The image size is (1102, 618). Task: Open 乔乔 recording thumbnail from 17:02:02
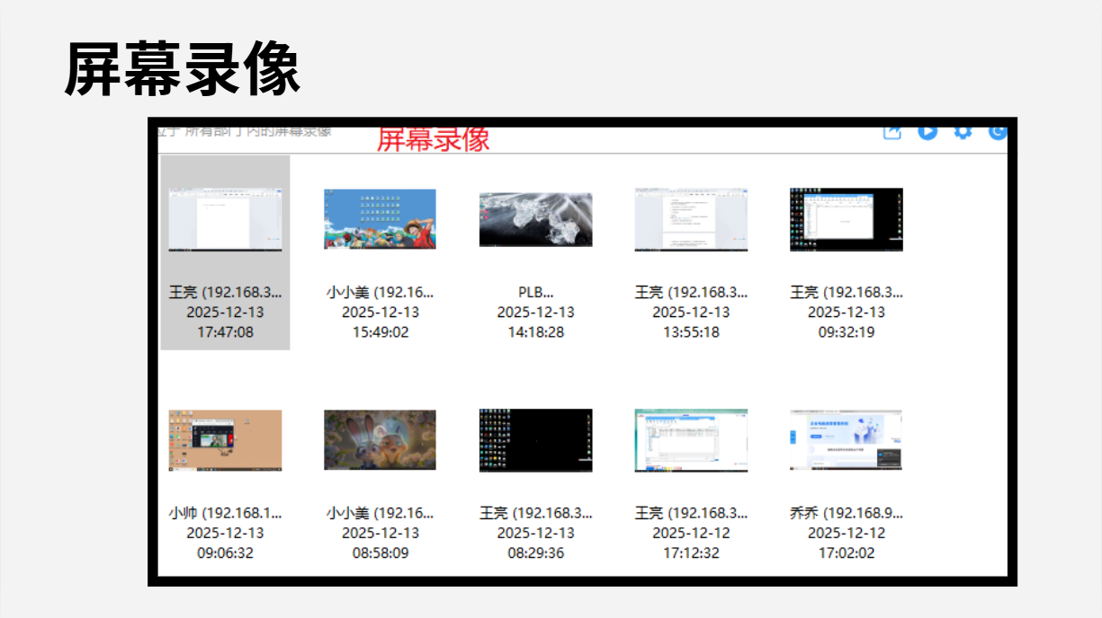point(846,440)
